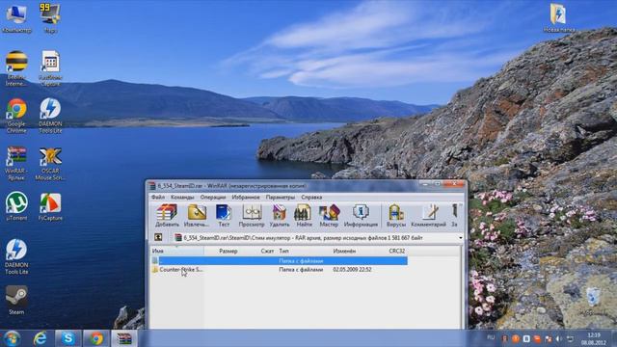Open the Операции menu
This screenshot has height=347, width=617.
click(x=213, y=197)
